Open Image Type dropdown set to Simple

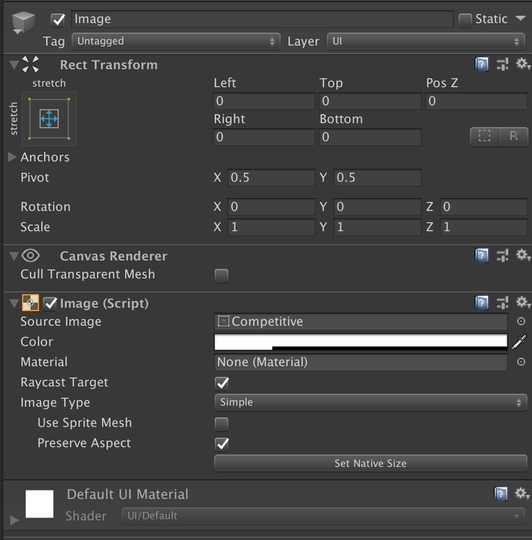coord(370,402)
